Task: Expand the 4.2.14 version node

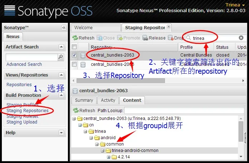Action: (108, 157)
